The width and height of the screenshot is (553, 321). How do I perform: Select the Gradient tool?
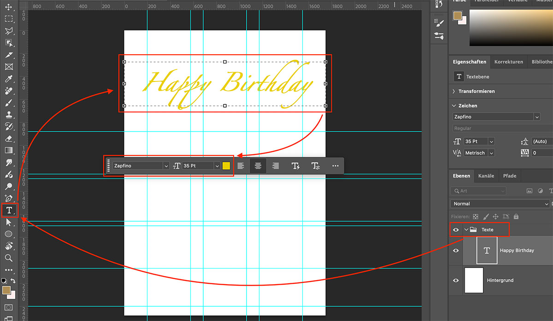click(8, 150)
